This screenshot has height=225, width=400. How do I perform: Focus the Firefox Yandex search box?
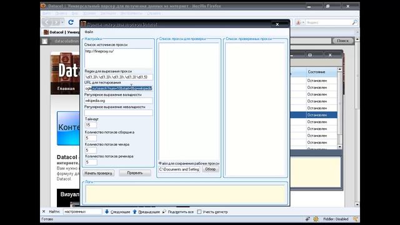329,22
